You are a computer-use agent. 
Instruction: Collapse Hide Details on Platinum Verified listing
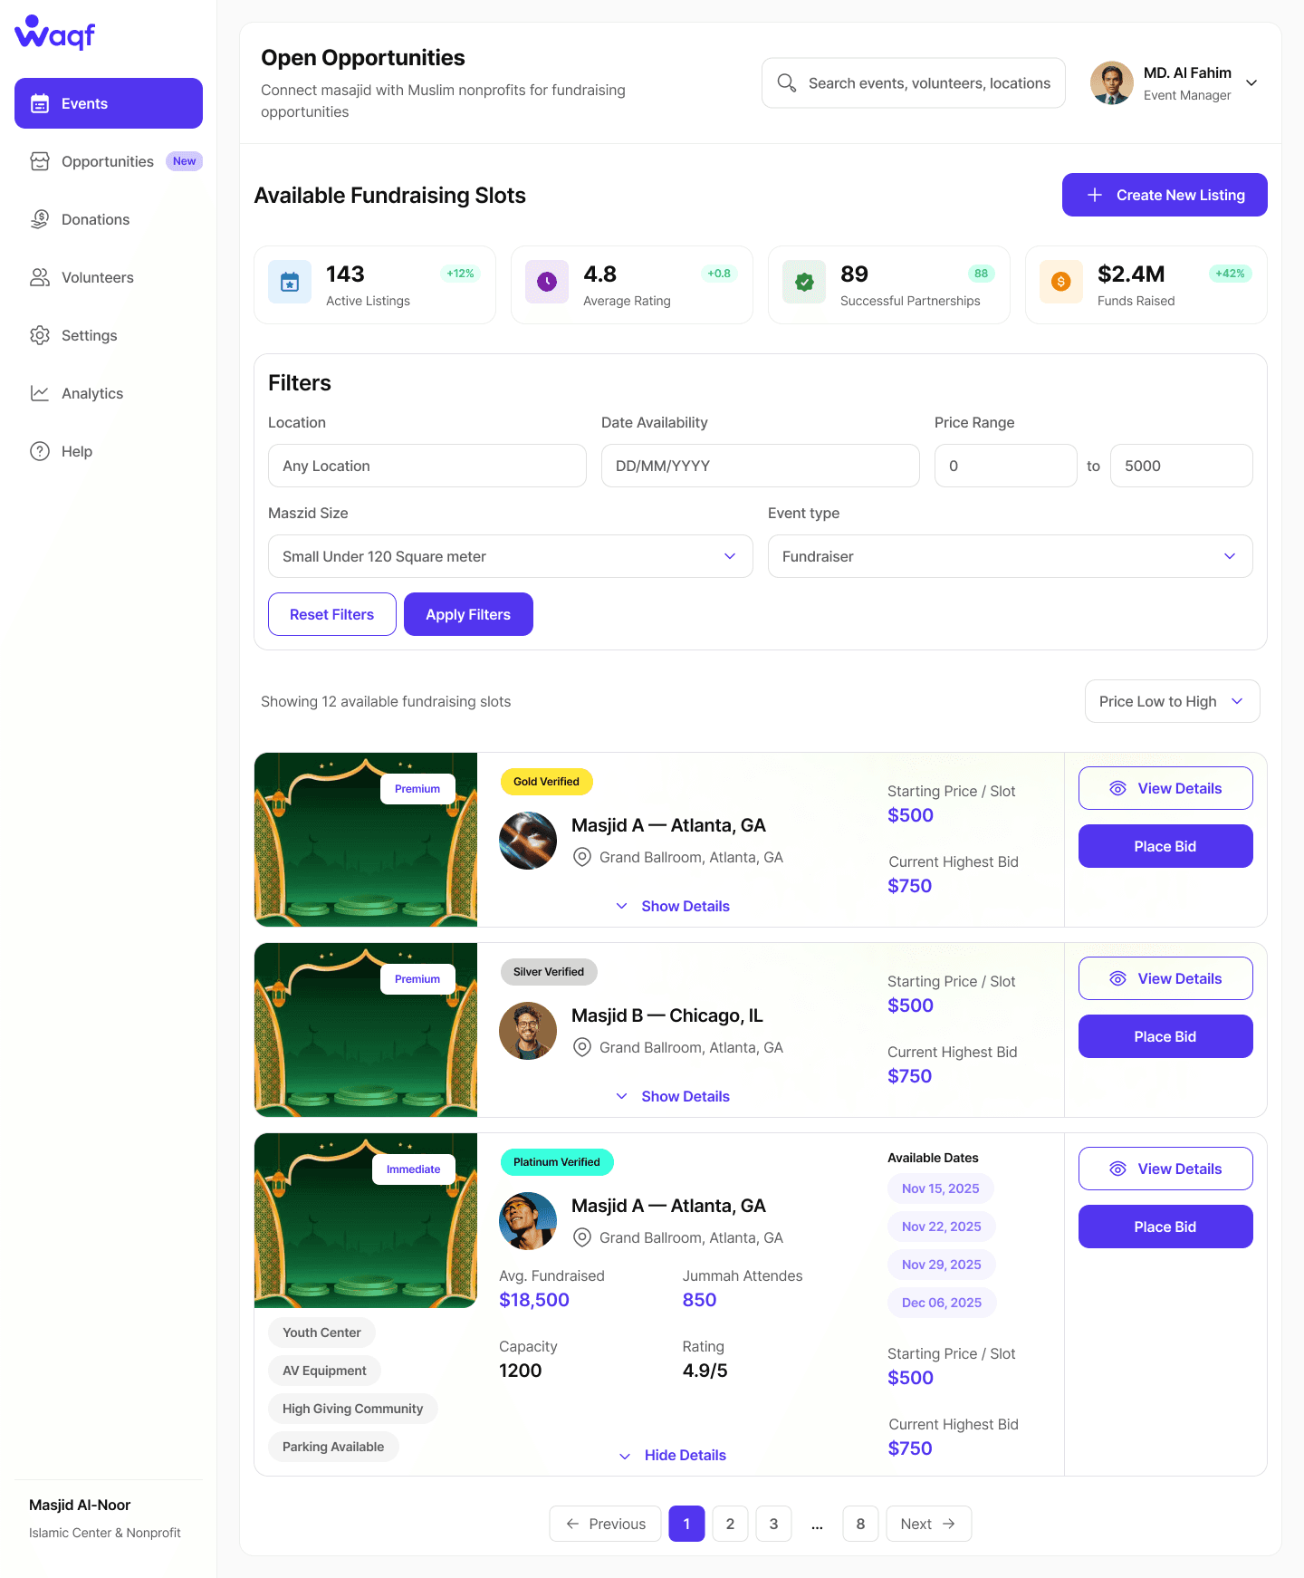coord(673,1455)
